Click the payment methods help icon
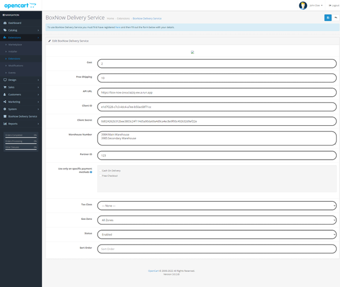This screenshot has height=287, width=340. [x=90, y=172]
